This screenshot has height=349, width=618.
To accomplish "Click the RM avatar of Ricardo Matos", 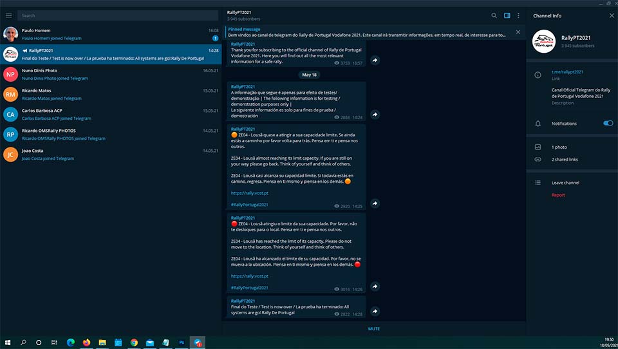I will [x=11, y=95].
